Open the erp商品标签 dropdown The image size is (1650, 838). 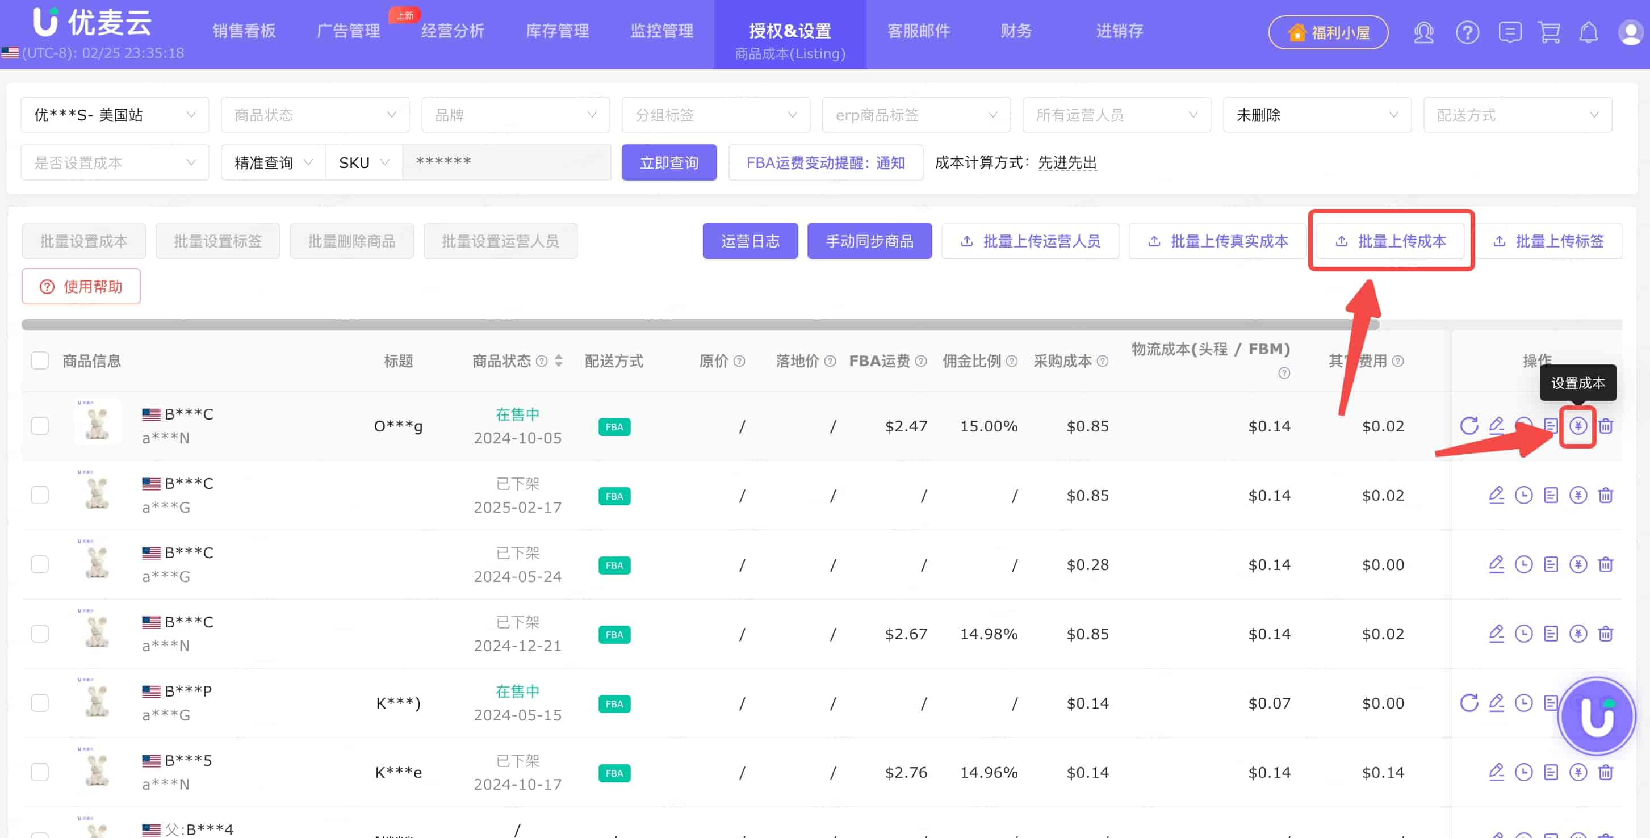click(x=916, y=115)
